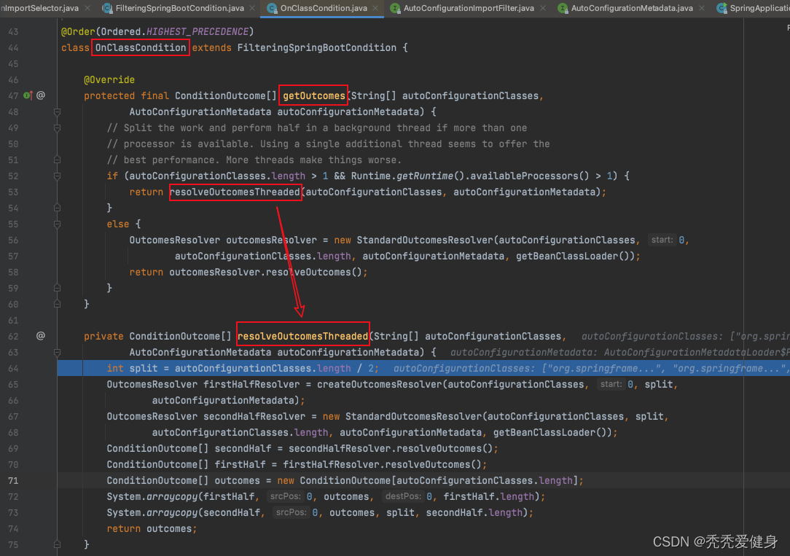Collapse resolveOutcomesThreaded fold at line 63
The height and width of the screenshot is (556, 790).
click(57, 352)
